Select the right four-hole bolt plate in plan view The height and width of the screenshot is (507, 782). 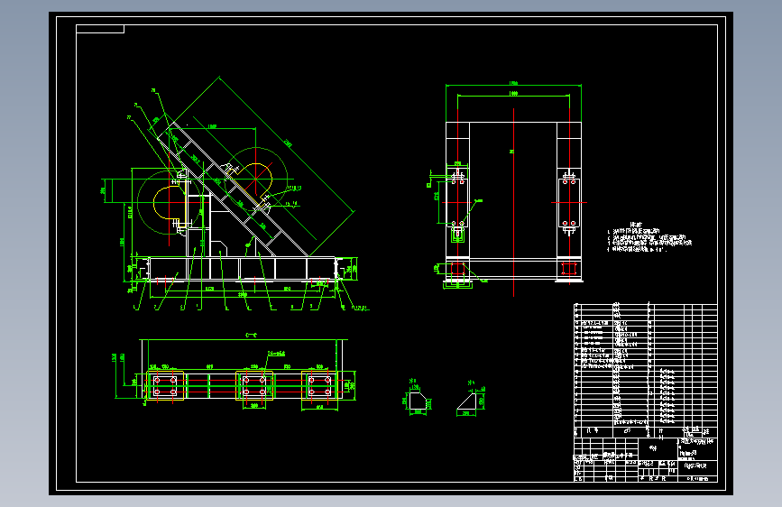319,386
